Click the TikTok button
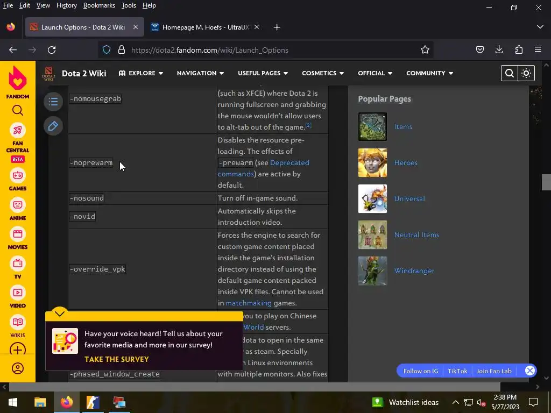The height and width of the screenshot is (413, 551). 457,371
